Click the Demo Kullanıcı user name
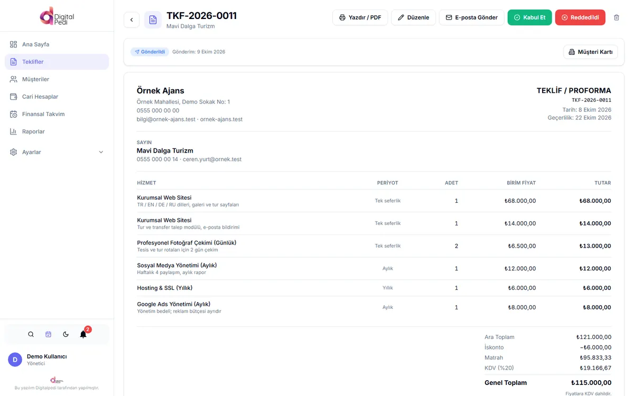The width and height of the screenshot is (634, 396). (47, 356)
